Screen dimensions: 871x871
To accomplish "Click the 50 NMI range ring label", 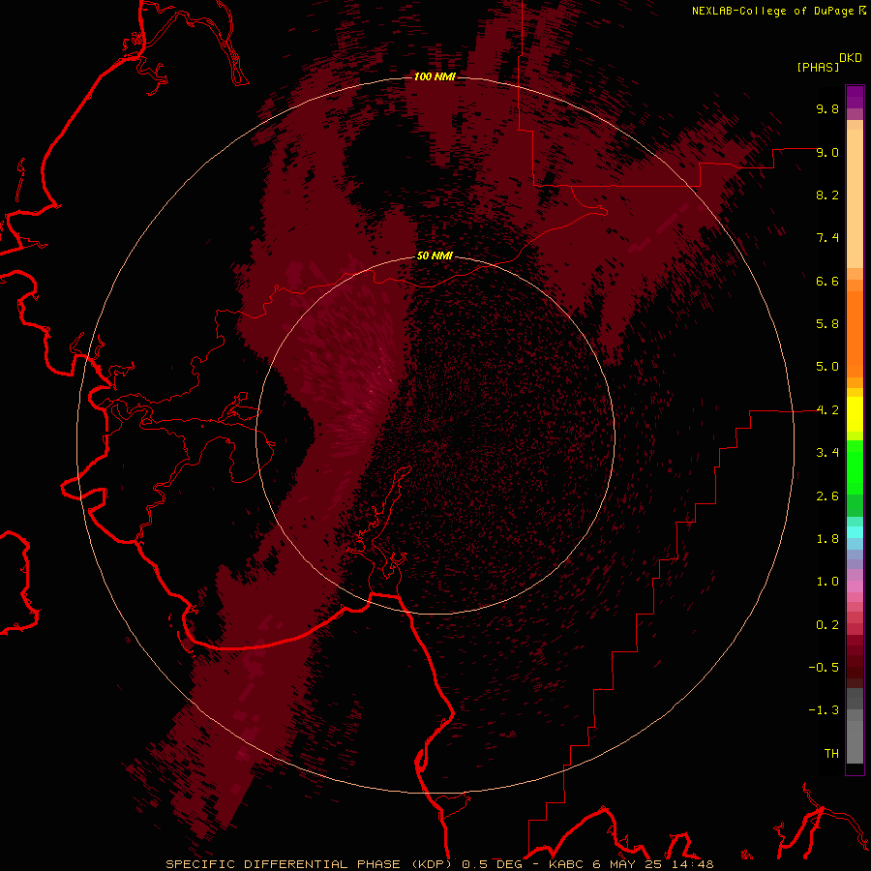I will point(435,255).
